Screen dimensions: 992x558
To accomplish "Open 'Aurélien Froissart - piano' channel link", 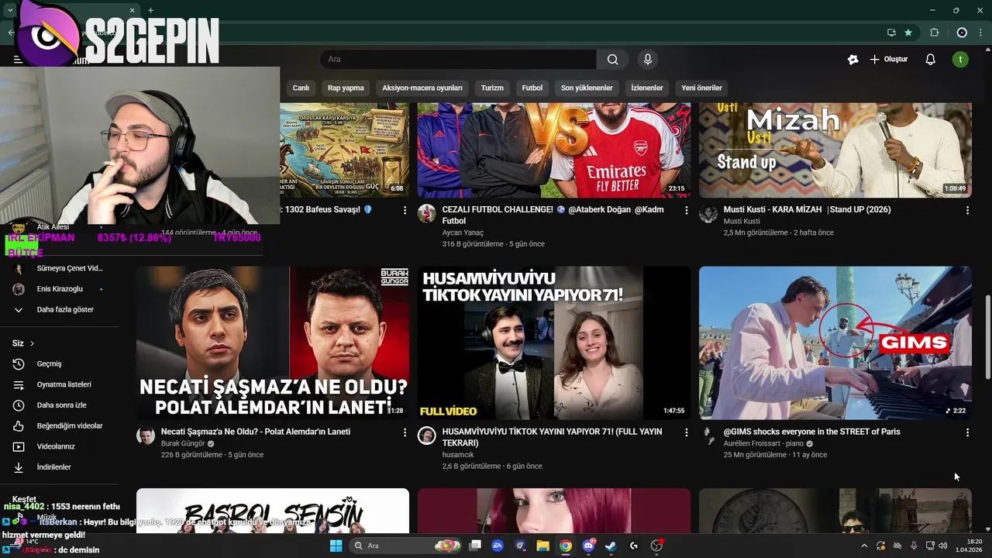I will (x=763, y=444).
